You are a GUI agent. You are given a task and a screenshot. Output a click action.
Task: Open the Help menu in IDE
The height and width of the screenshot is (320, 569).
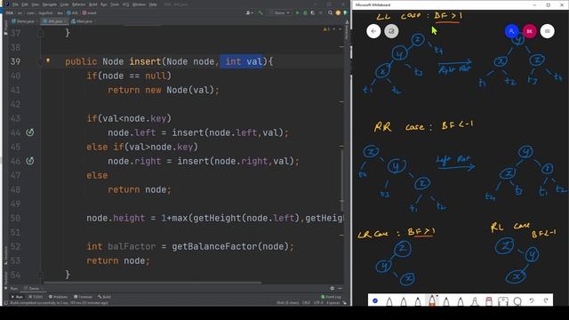153,4
